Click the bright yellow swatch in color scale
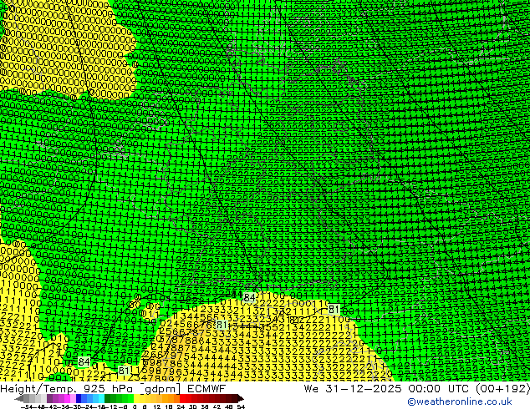This screenshot has height=409, width=530. point(136,399)
